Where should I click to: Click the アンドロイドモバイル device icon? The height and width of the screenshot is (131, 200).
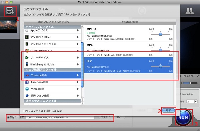[27, 44]
